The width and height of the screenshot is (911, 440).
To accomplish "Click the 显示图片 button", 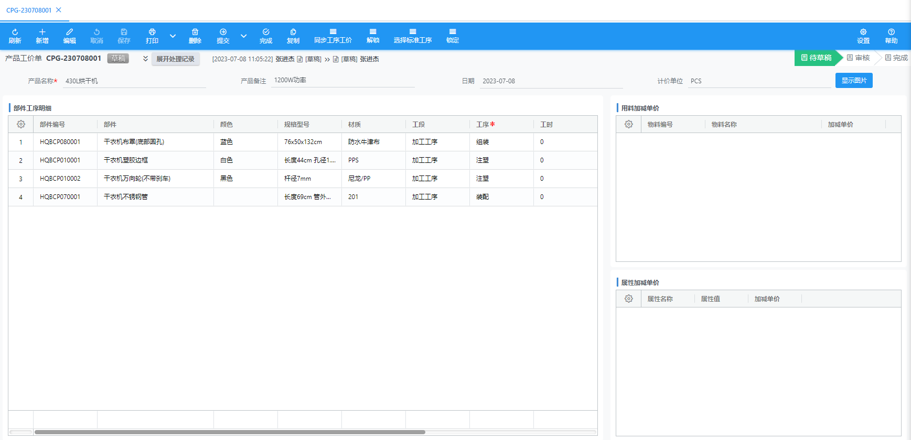I will (853, 81).
